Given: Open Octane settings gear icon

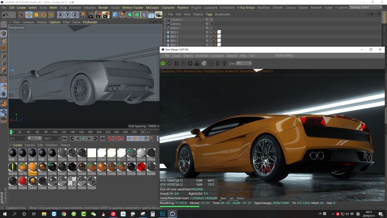Looking at the screenshot, I should point(190,64).
